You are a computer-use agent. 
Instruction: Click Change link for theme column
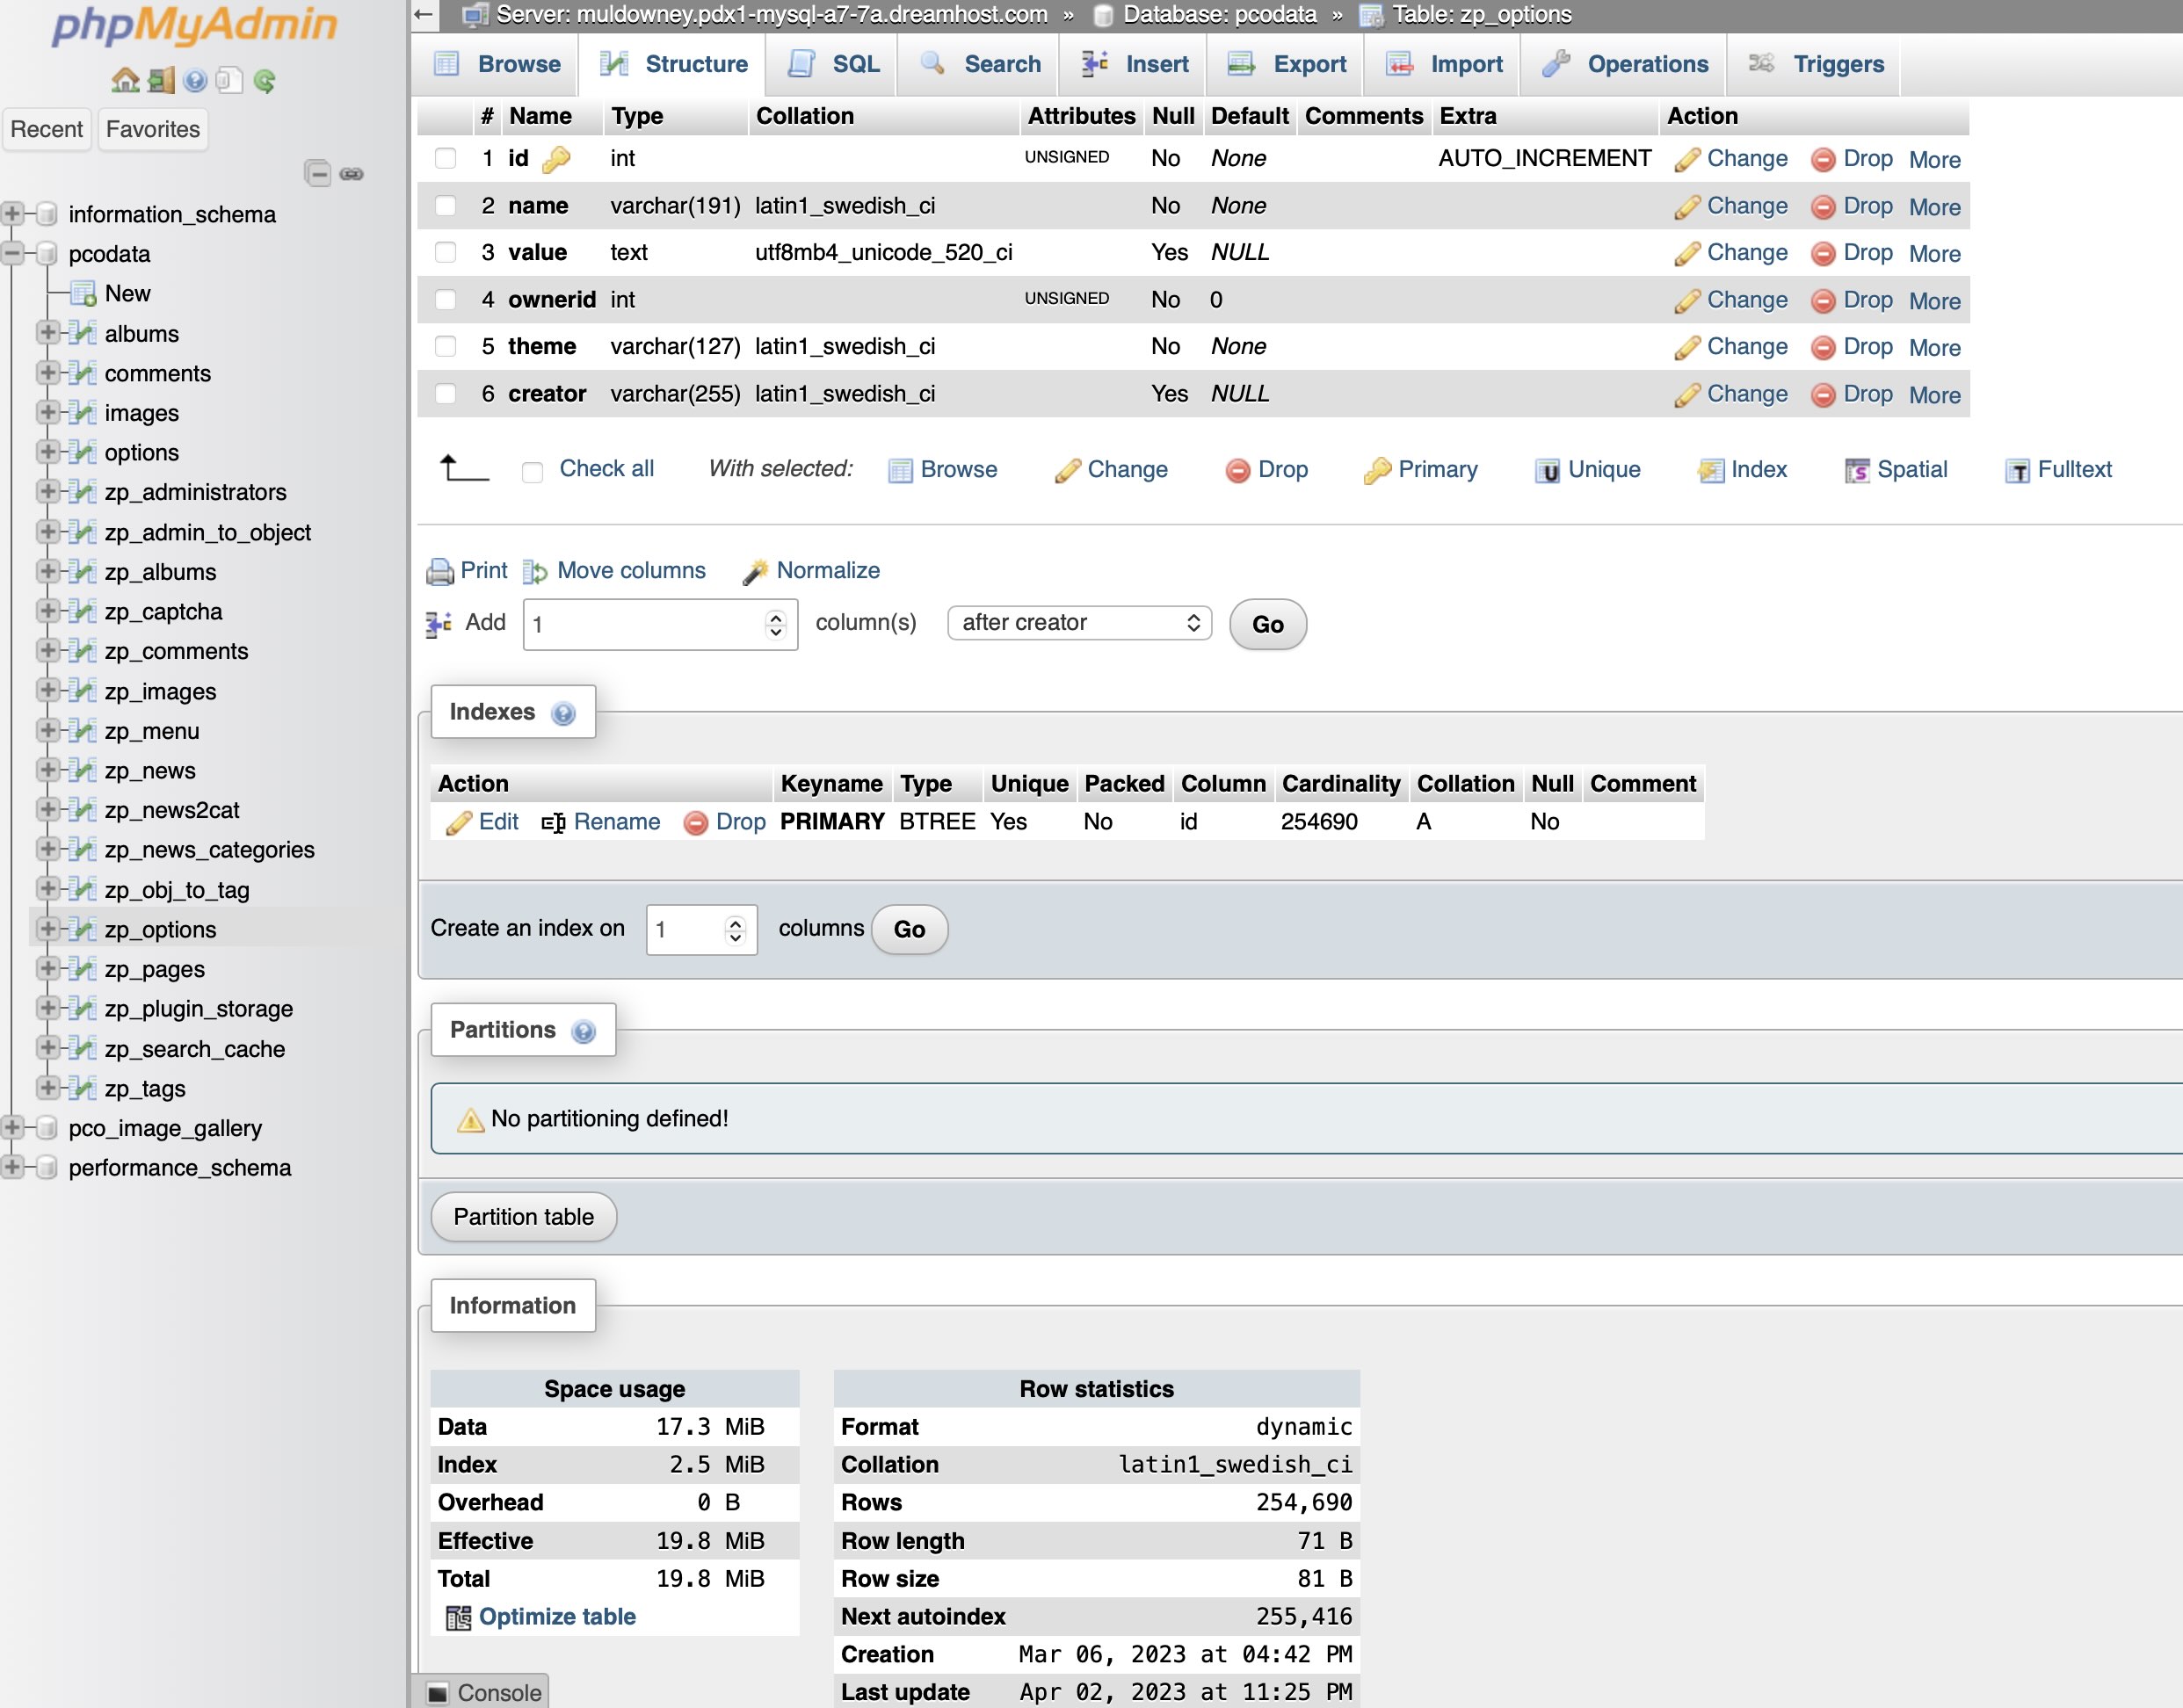click(1746, 347)
